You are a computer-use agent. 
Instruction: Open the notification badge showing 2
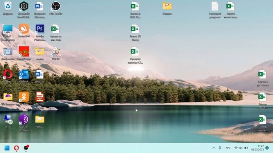coord(267,148)
